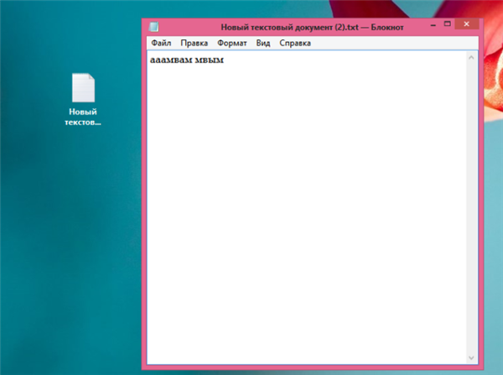The width and height of the screenshot is (503, 375).
Task: Open the Правка menu
Action: coord(194,43)
